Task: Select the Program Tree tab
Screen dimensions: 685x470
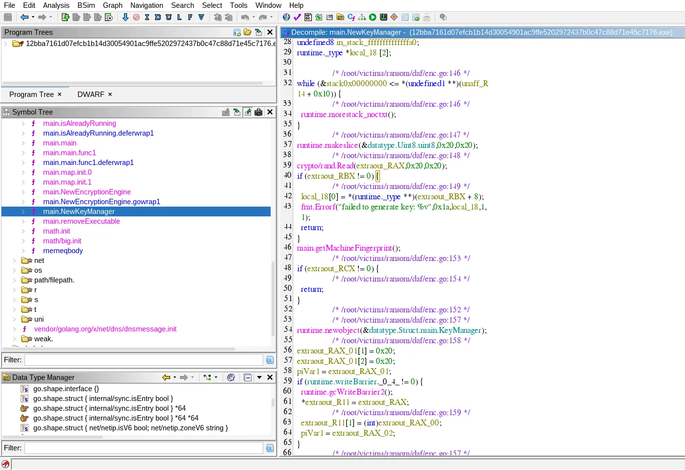Action: tap(31, 94)
